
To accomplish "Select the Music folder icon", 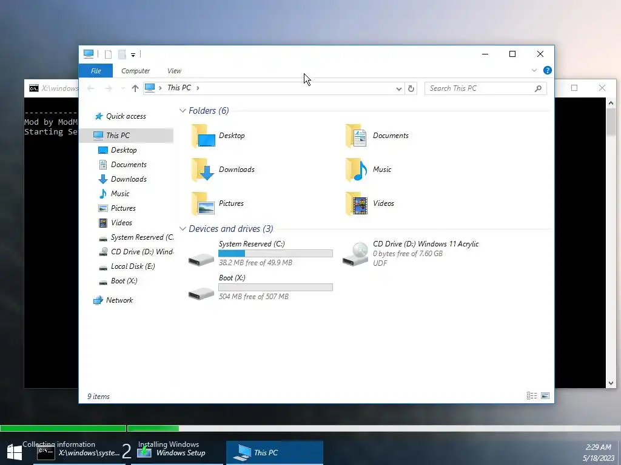I will click(355, 170).
